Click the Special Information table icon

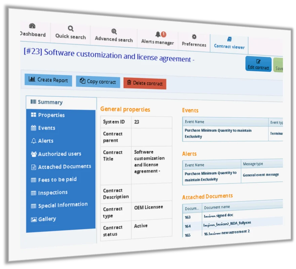tap(33, 206)
